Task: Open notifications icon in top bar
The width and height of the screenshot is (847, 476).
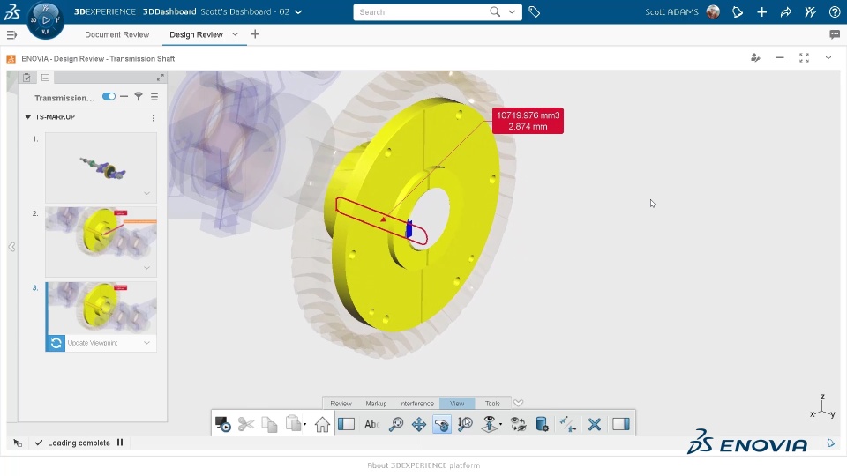Action: point(738,11)
